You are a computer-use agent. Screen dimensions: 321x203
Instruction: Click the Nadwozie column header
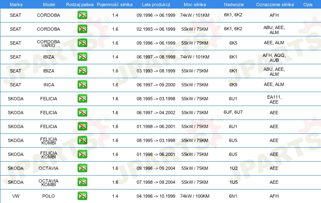(234, 5)
